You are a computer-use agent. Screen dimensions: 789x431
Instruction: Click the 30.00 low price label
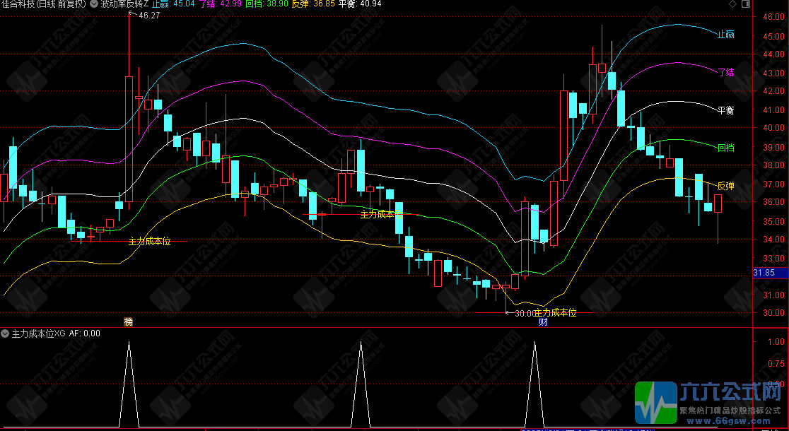(525, 313)
